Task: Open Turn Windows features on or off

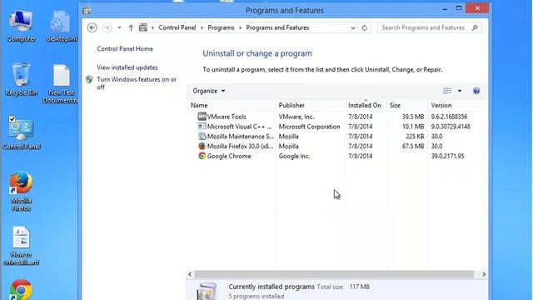Action: pyautogui.click(x=137, y=83)
